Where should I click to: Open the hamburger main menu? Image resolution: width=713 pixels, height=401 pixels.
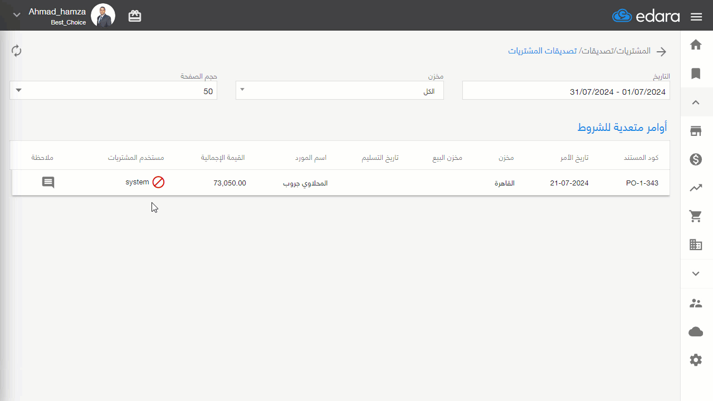coord(696,17)
